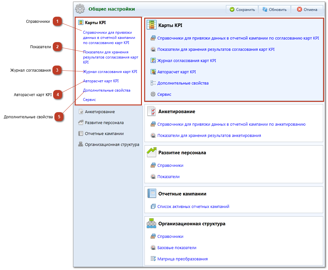Click the Карты KPI icon in left sidebar
The width and height of the screenshot is (328, 270).
(x=80, y=22)
